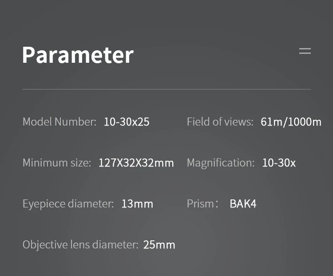Click the 25mm objective lens value
The height and width of the screenshot is (276, 333).
click(159, 245)
